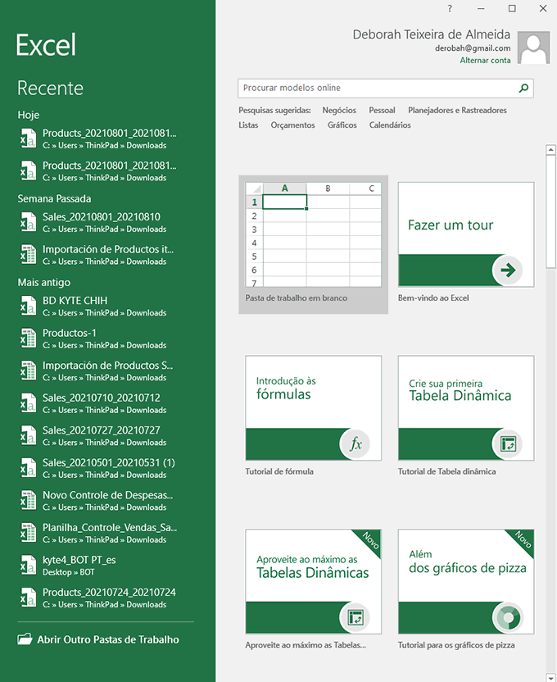Image resolution: width=557 pixels, height=682 pixels.
Task: Open Abrir Outro Pastas de Trabalho
Action: pyautogui.click(x=98, y=639)
